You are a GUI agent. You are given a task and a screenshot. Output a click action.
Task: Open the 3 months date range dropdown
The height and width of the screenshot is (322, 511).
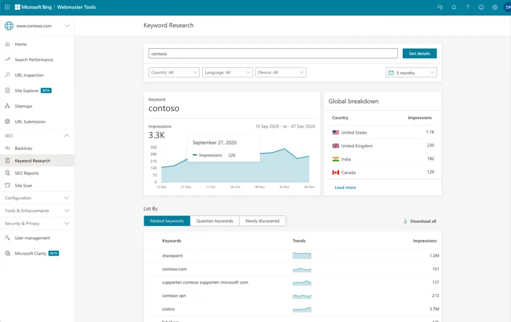tap(411, 73)
